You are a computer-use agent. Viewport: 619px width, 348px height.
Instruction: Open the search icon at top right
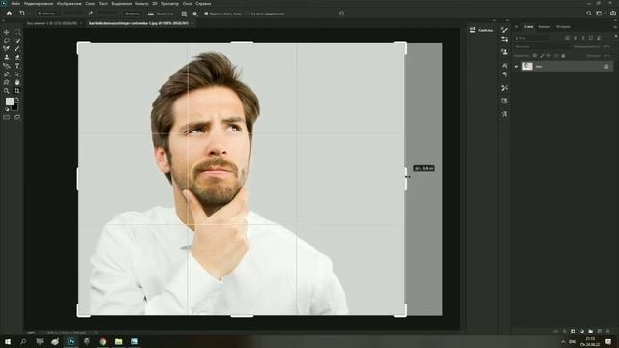tap(589, 14)
